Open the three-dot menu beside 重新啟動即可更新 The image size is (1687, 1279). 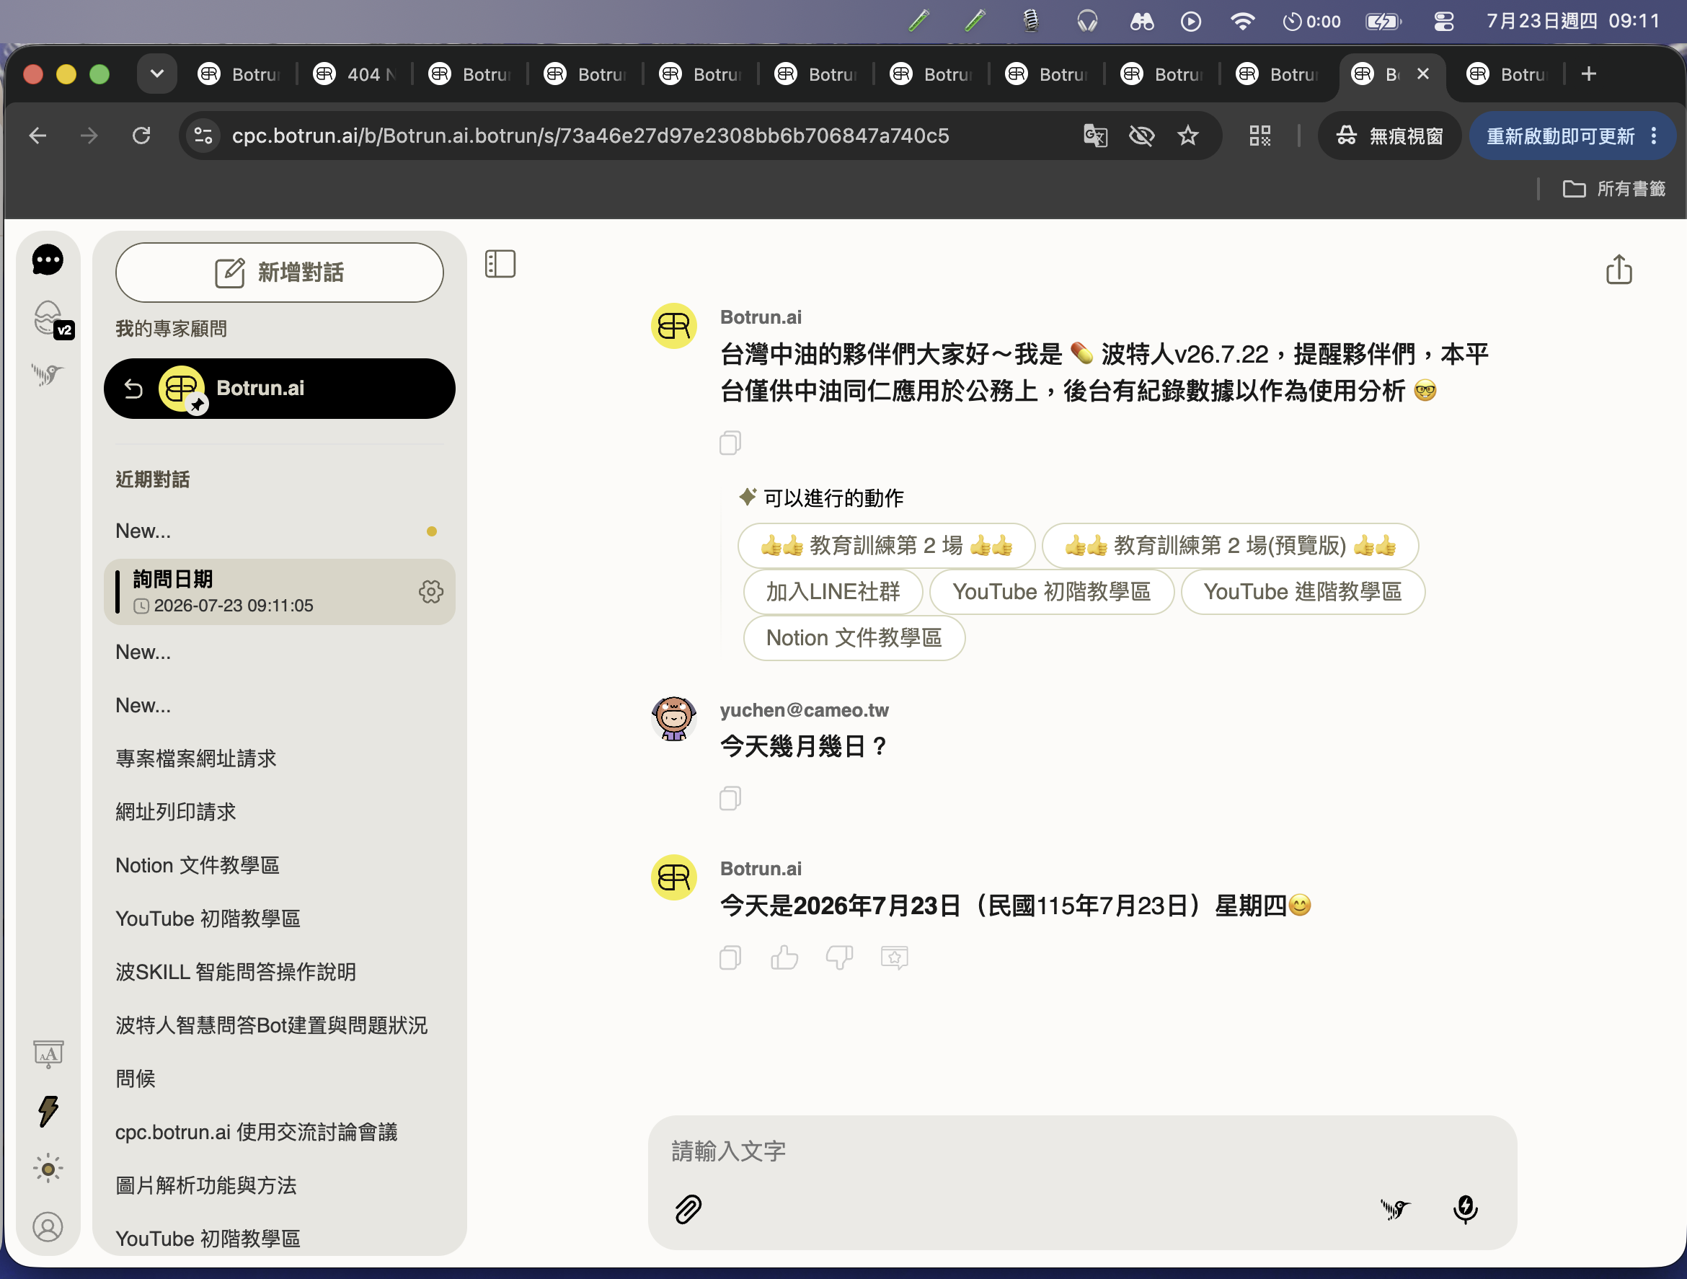click(1653, 136)
